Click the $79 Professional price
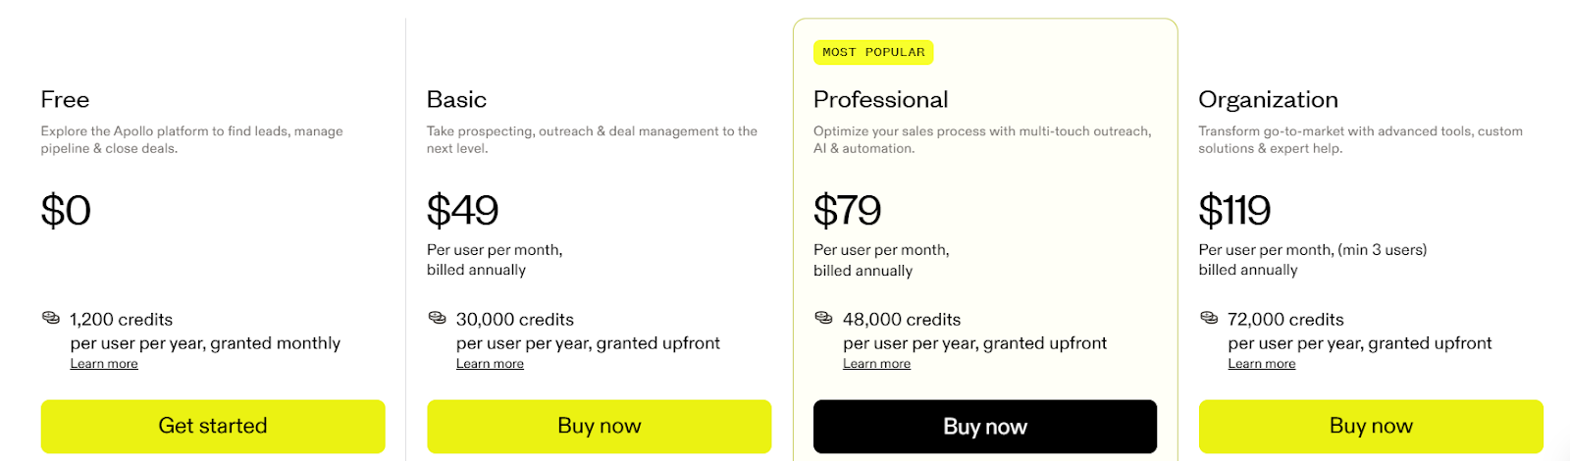Viewport: 1570px width, 461px height. pos(847,211)
